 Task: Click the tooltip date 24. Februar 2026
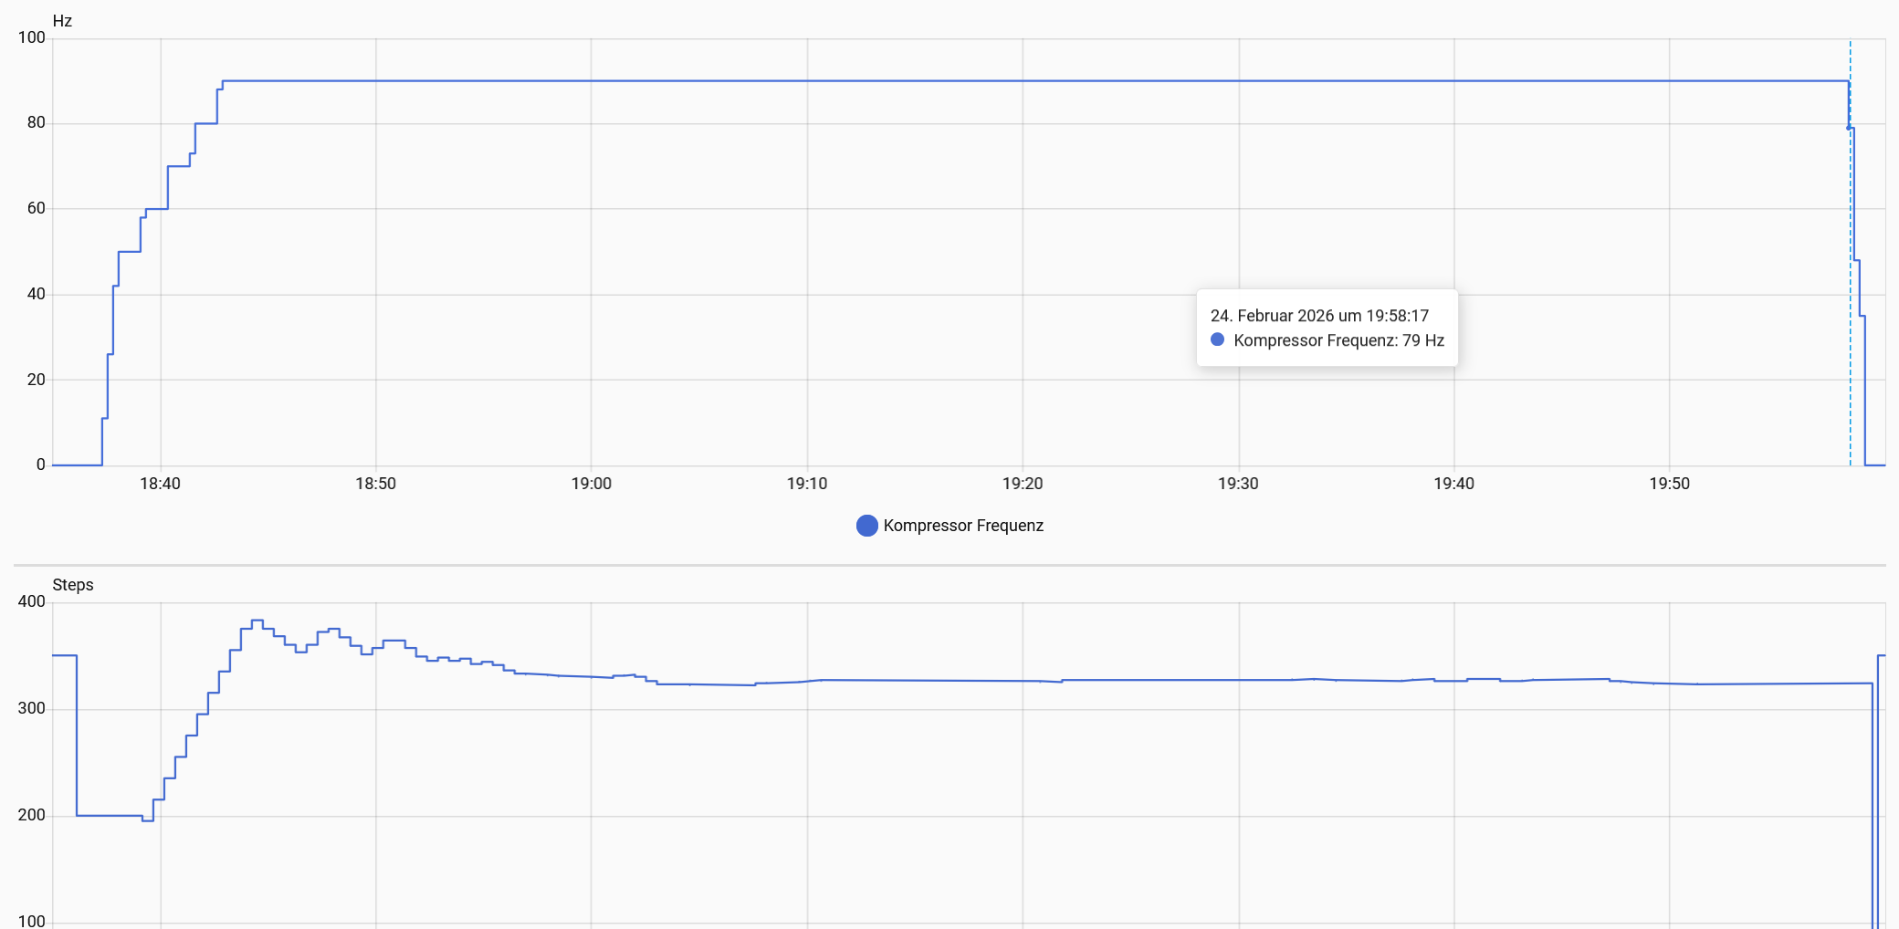(x=1285, y=316)
